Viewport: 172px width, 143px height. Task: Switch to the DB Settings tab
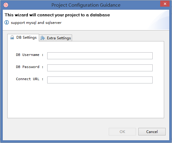pyautogui.click(x=23, y=37)
